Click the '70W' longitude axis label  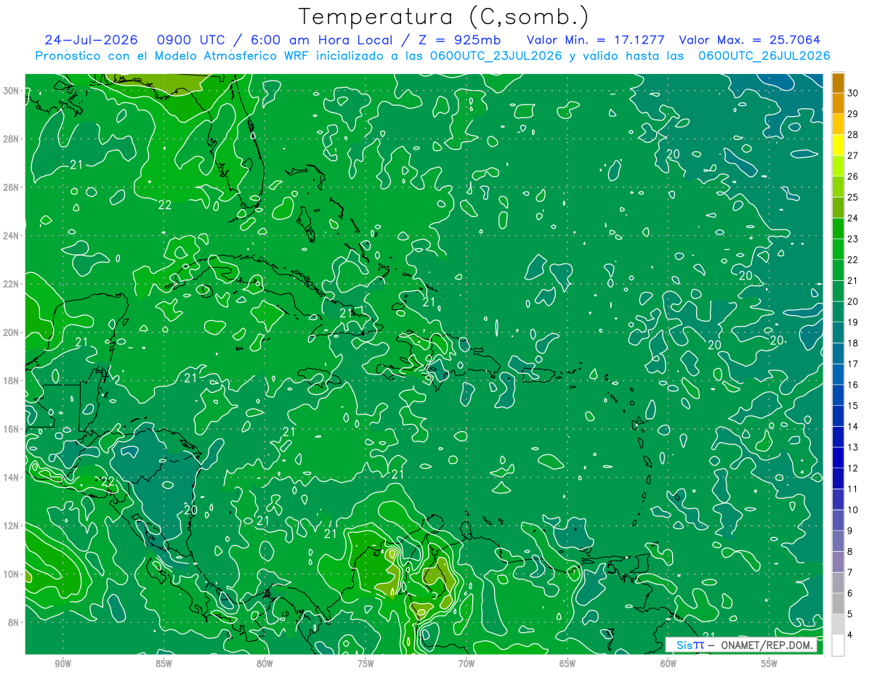tap(467, 664)
